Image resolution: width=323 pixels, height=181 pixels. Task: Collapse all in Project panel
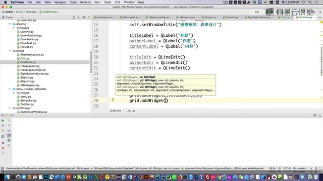click(78, 18)
